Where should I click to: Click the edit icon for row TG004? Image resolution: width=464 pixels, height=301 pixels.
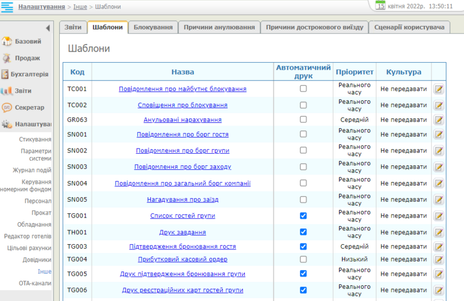coord(438,260)
